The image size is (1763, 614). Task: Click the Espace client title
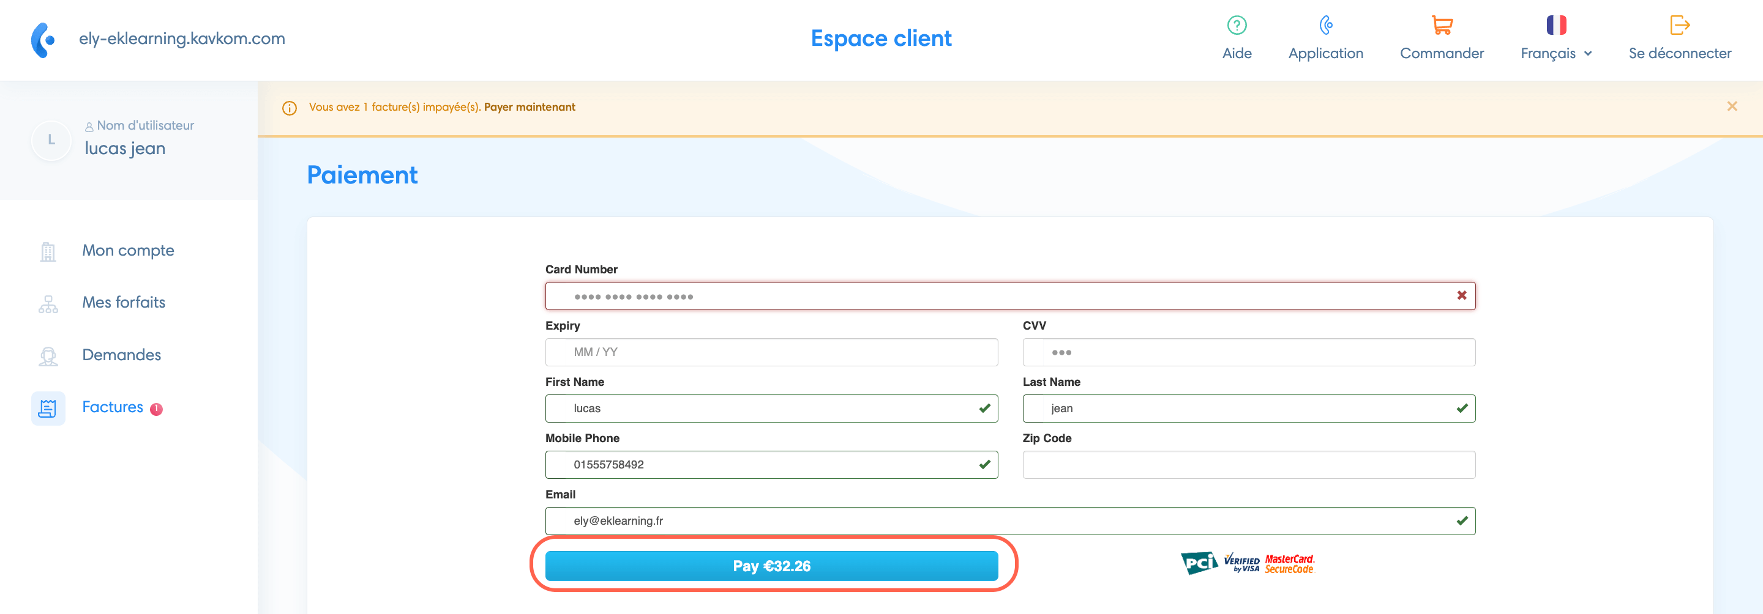point(881,39)
